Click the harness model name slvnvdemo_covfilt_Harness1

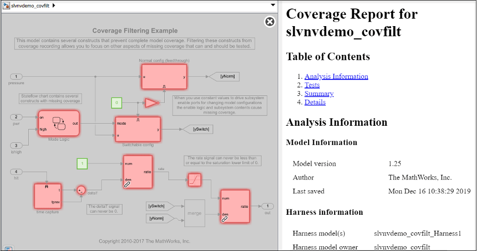pyautogui.click(x=418, y=233)
